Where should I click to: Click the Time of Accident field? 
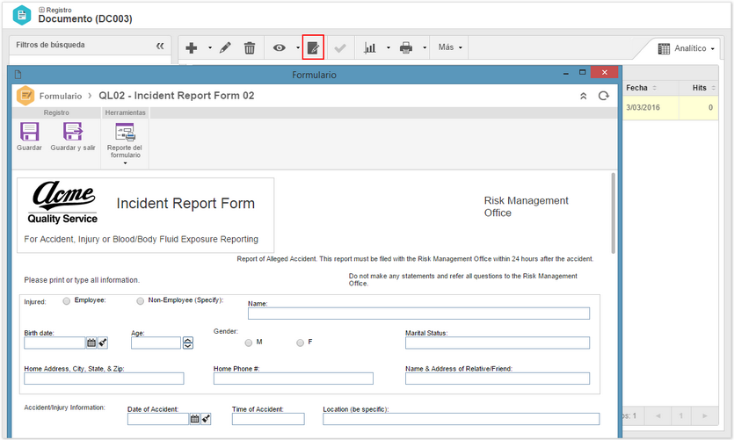(268, 419)
